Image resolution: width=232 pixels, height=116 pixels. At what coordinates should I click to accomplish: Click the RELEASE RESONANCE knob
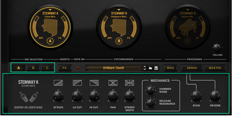pos(150,103)
